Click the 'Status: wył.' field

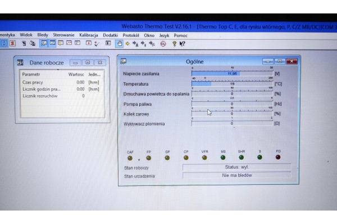[237, 167]
